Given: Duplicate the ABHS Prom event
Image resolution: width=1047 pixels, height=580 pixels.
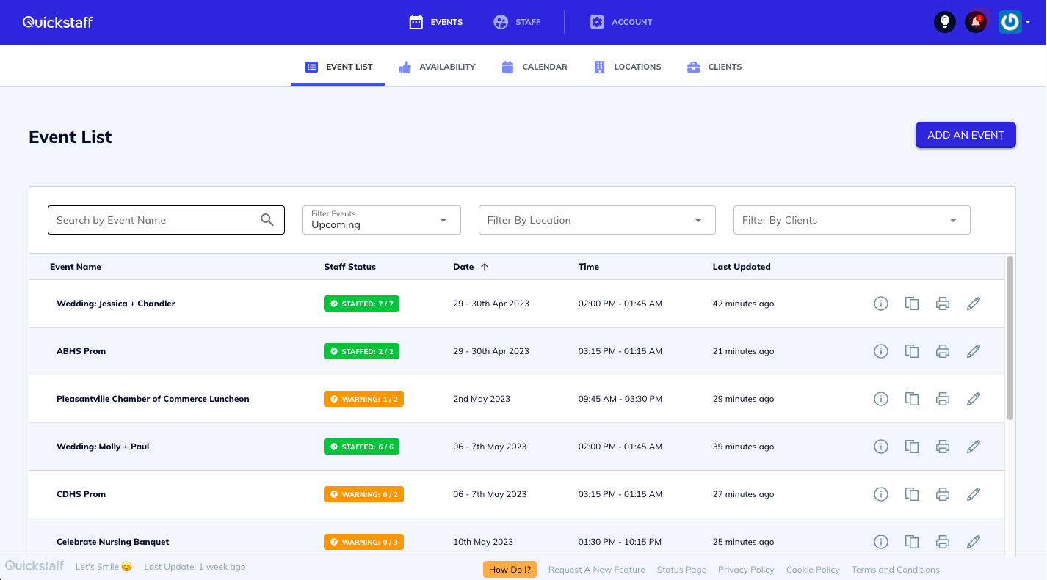Looking at the screenshot, I should (912, 350).
